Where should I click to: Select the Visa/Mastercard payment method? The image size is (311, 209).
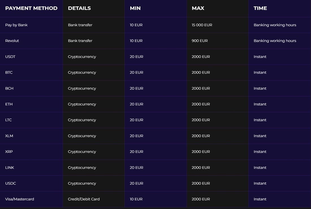point(20,199)
